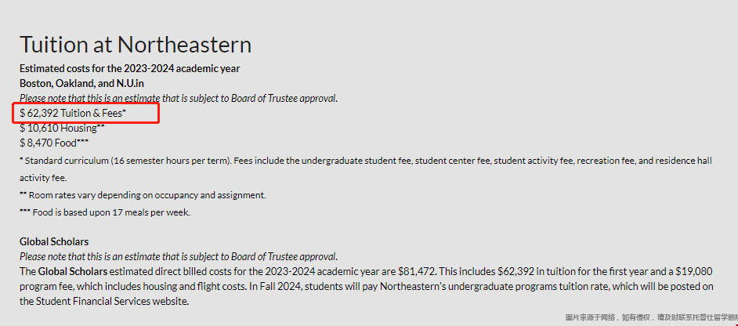
Task: Click the italic estimate note under Global Scholars heading
Action: pos(179,256)
